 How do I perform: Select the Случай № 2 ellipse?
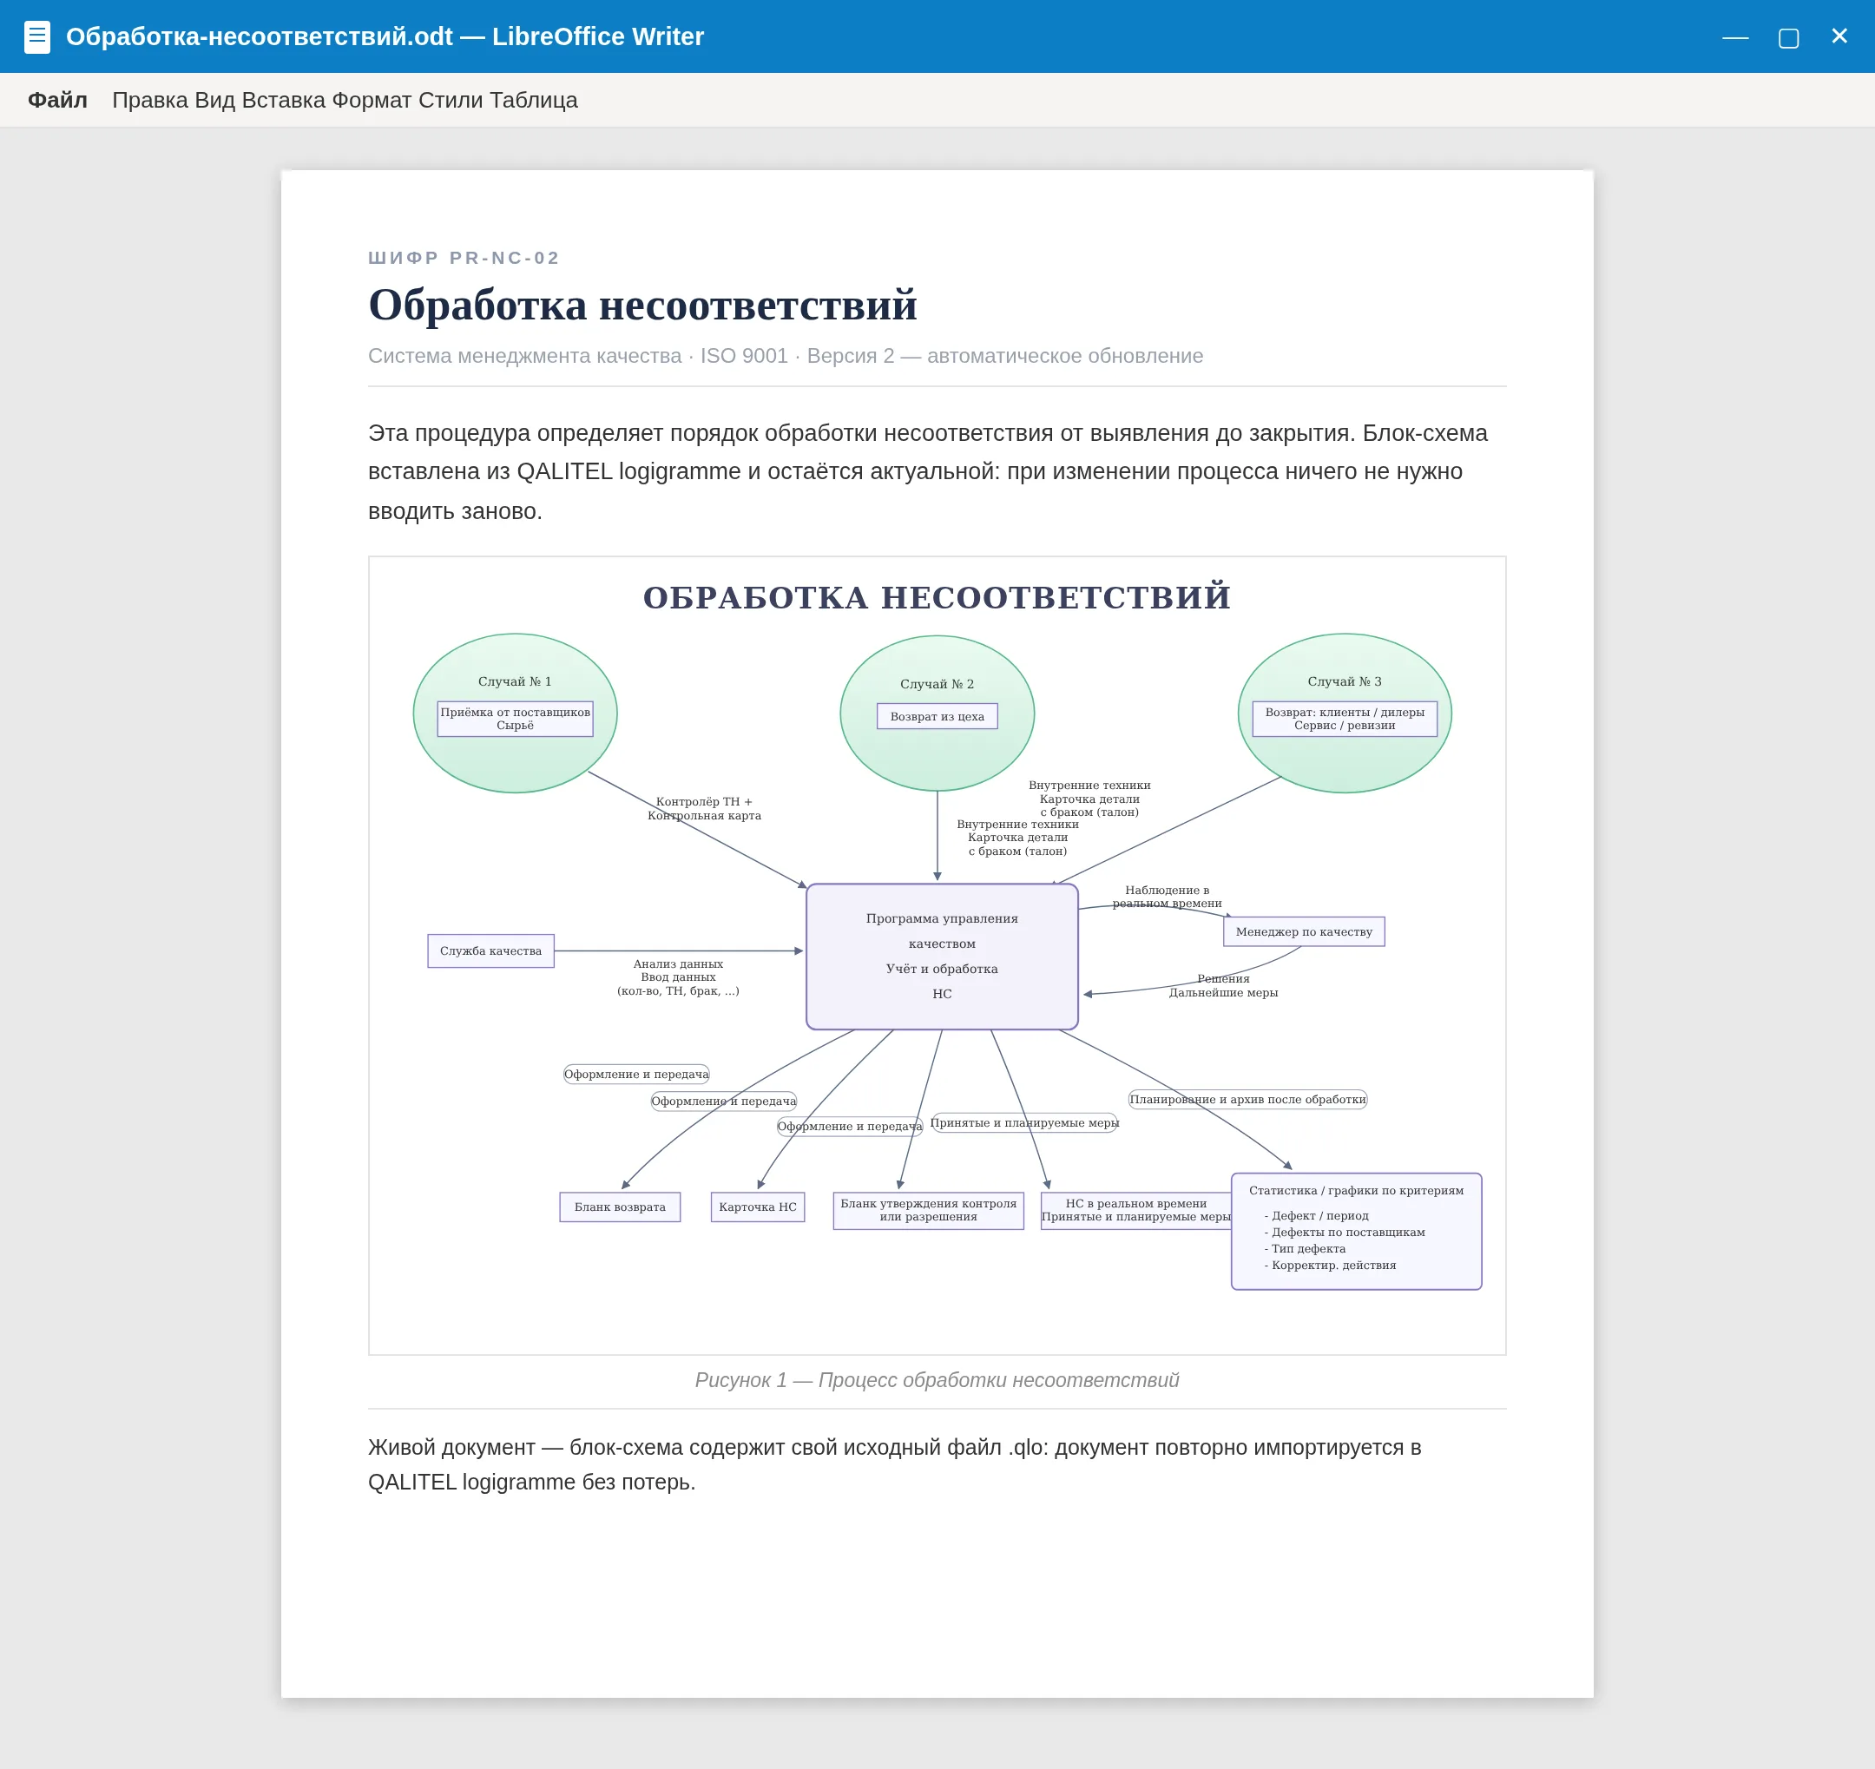[x=937, y=713]
